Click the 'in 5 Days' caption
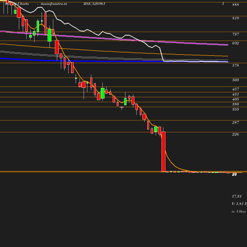 [239, 211]
